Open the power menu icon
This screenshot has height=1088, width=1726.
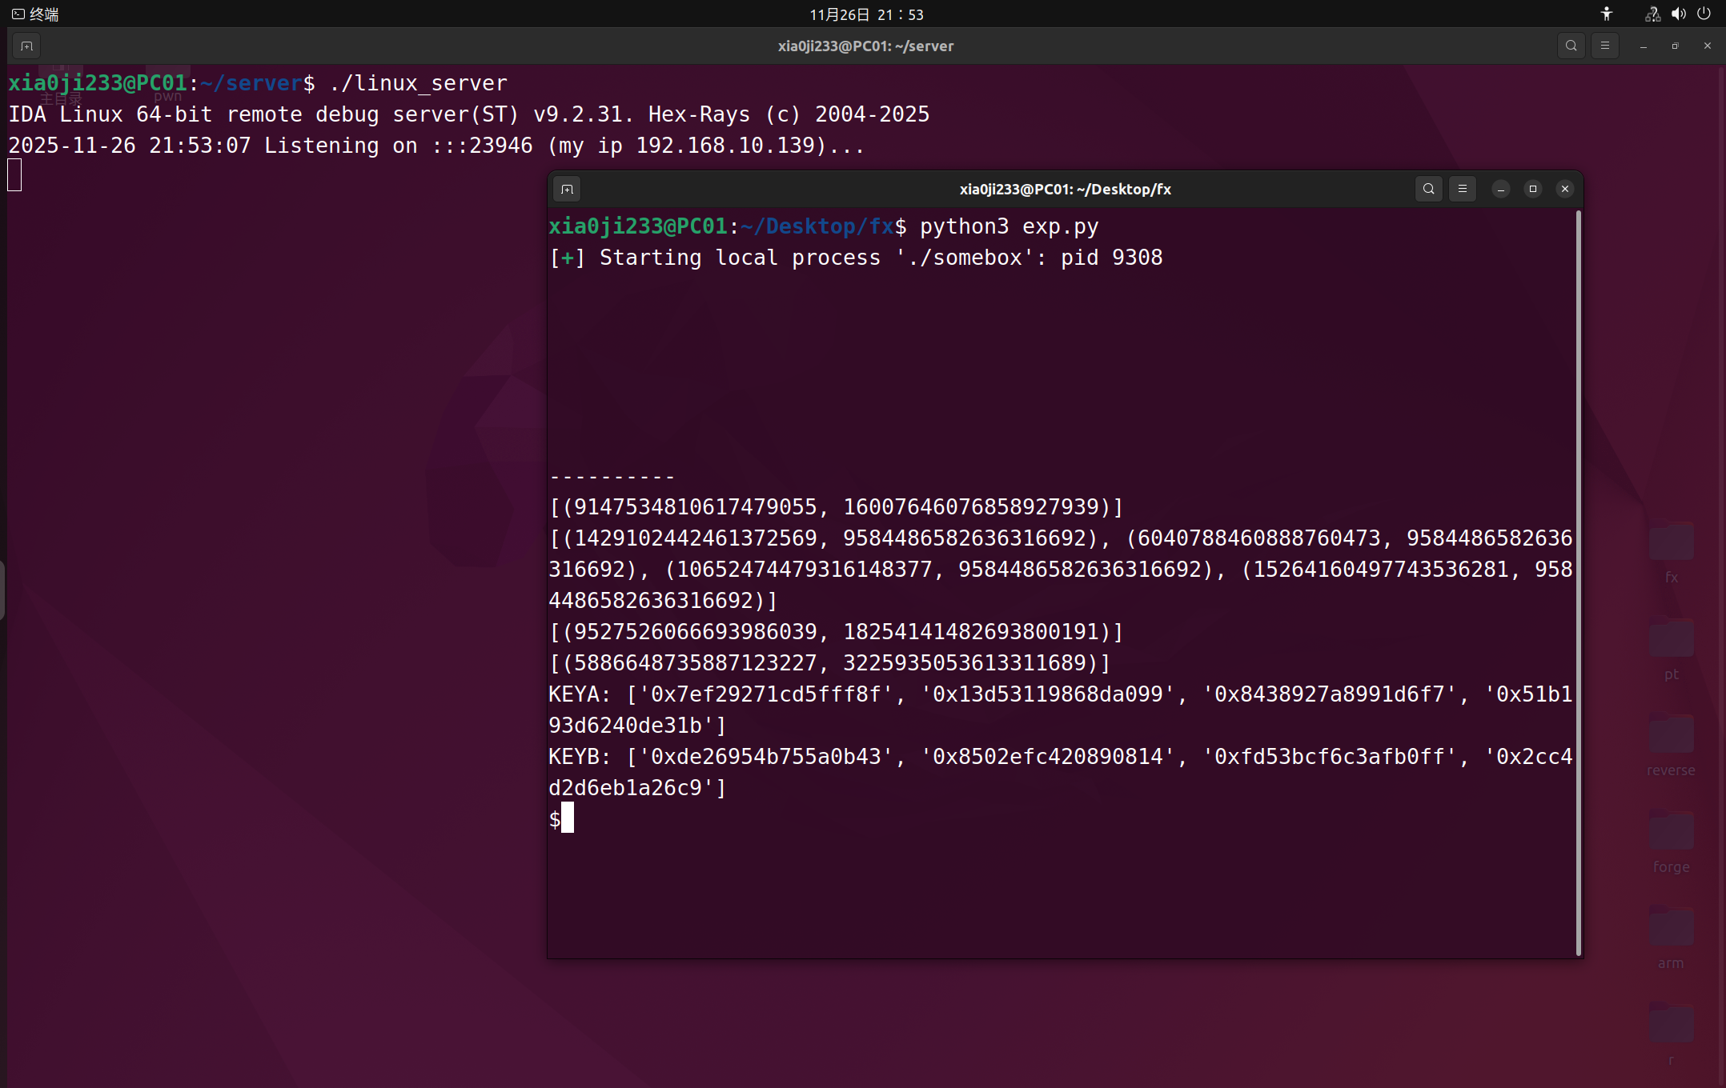[1704, 14]
